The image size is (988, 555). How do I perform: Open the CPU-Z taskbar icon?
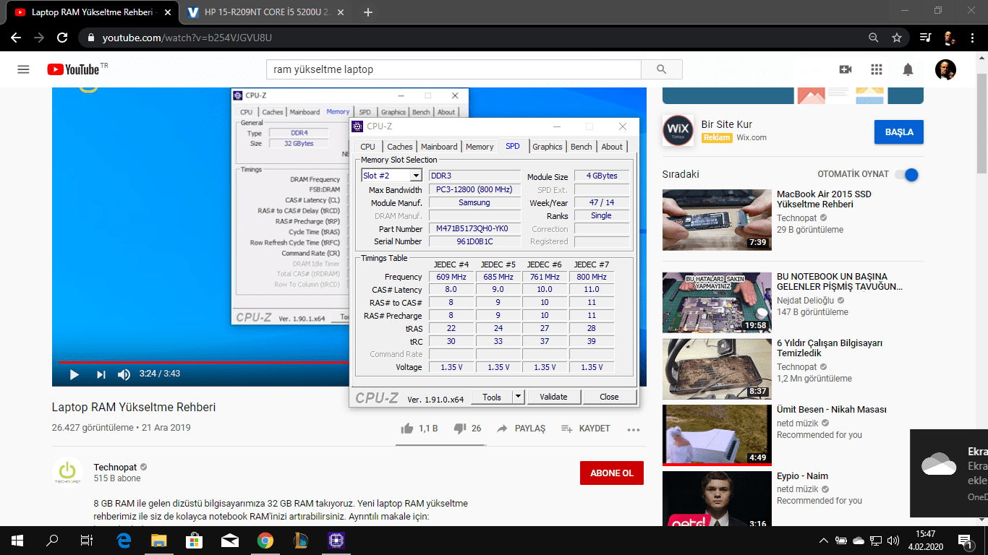click(336, 540)
